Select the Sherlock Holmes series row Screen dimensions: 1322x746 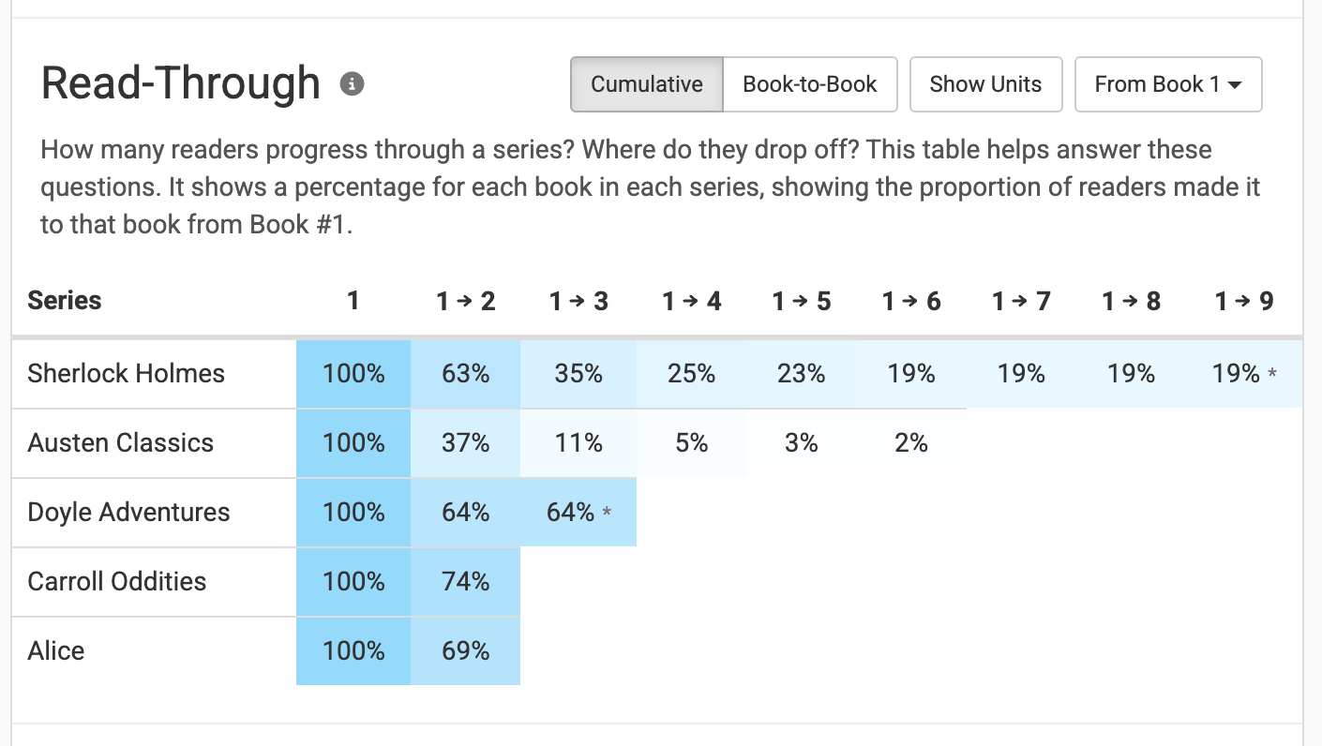pyautogui.click(x=127, y=373)
